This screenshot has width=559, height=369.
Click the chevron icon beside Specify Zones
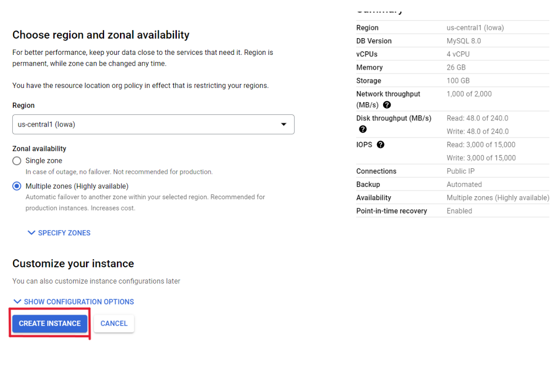(x=32, y=233)
